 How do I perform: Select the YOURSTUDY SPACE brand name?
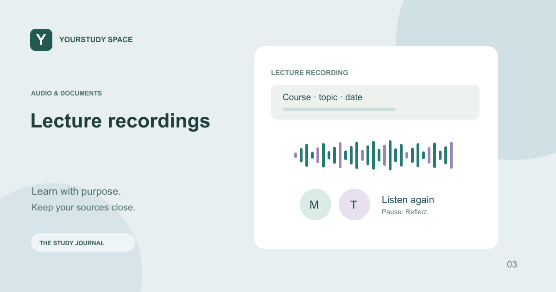point(96,40)
